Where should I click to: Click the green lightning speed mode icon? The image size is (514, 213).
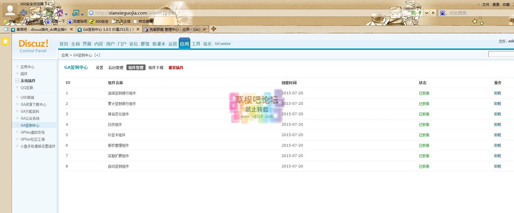tap(420, 13)
